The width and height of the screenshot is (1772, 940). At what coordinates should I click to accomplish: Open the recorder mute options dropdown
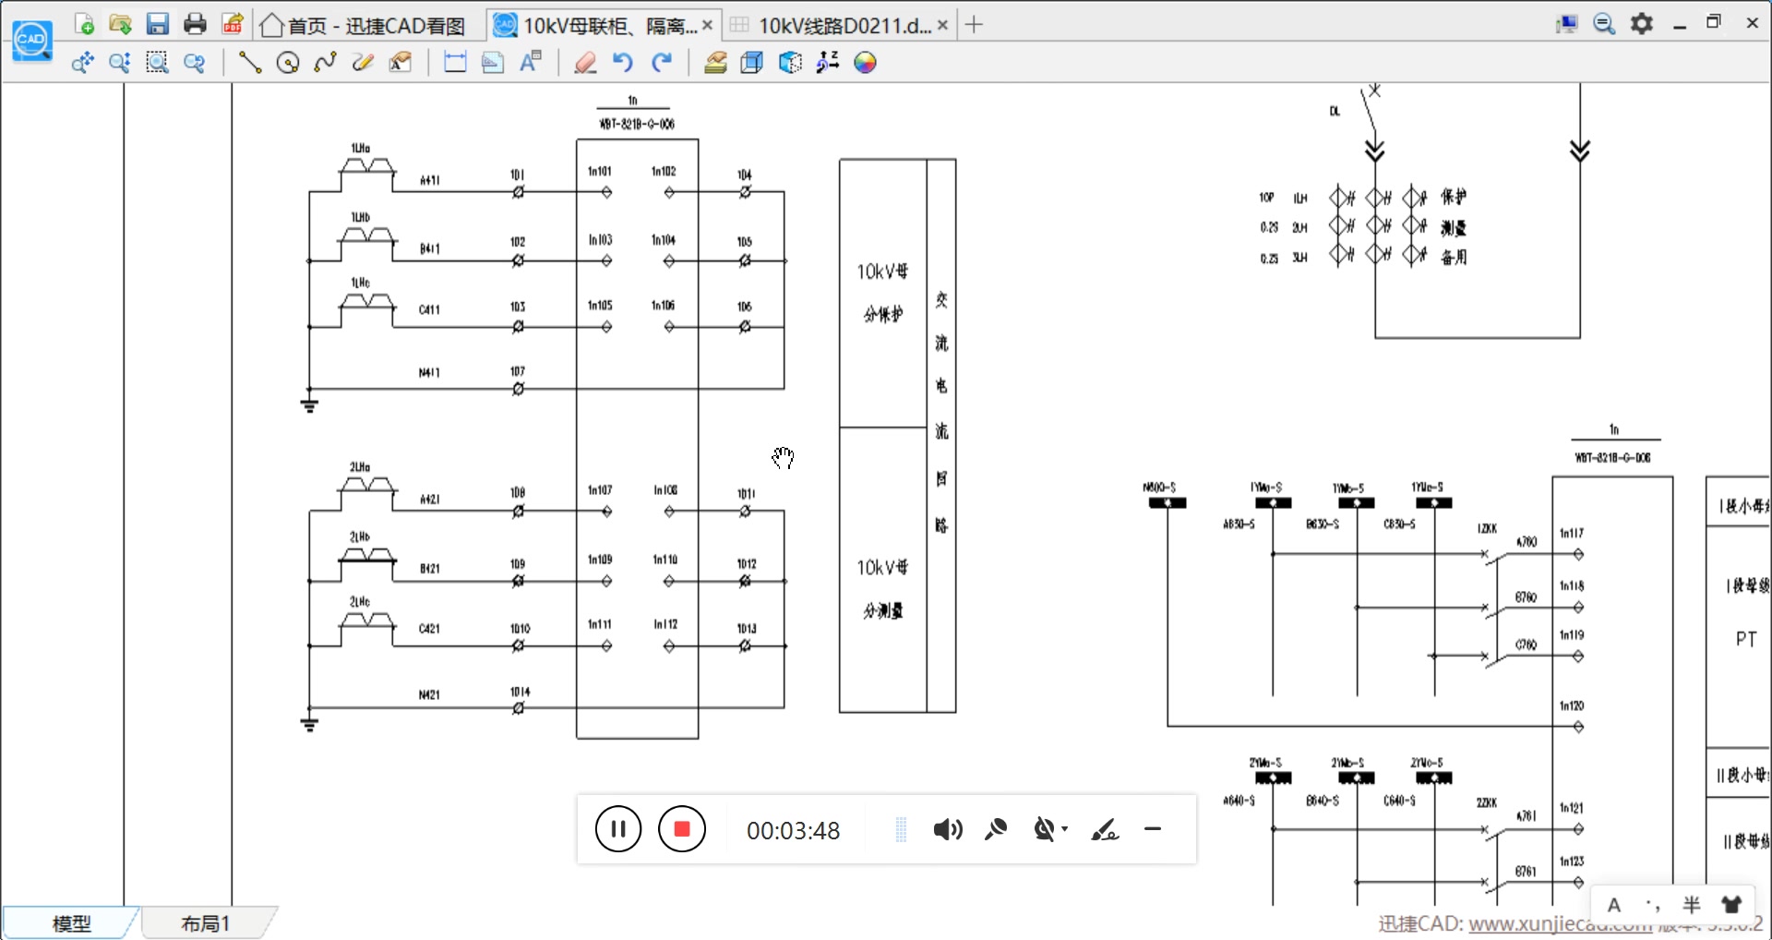coord(1064,828)
